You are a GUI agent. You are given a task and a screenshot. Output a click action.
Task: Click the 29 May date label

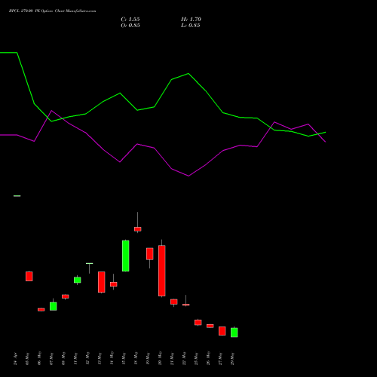click(x=233, y=359)
